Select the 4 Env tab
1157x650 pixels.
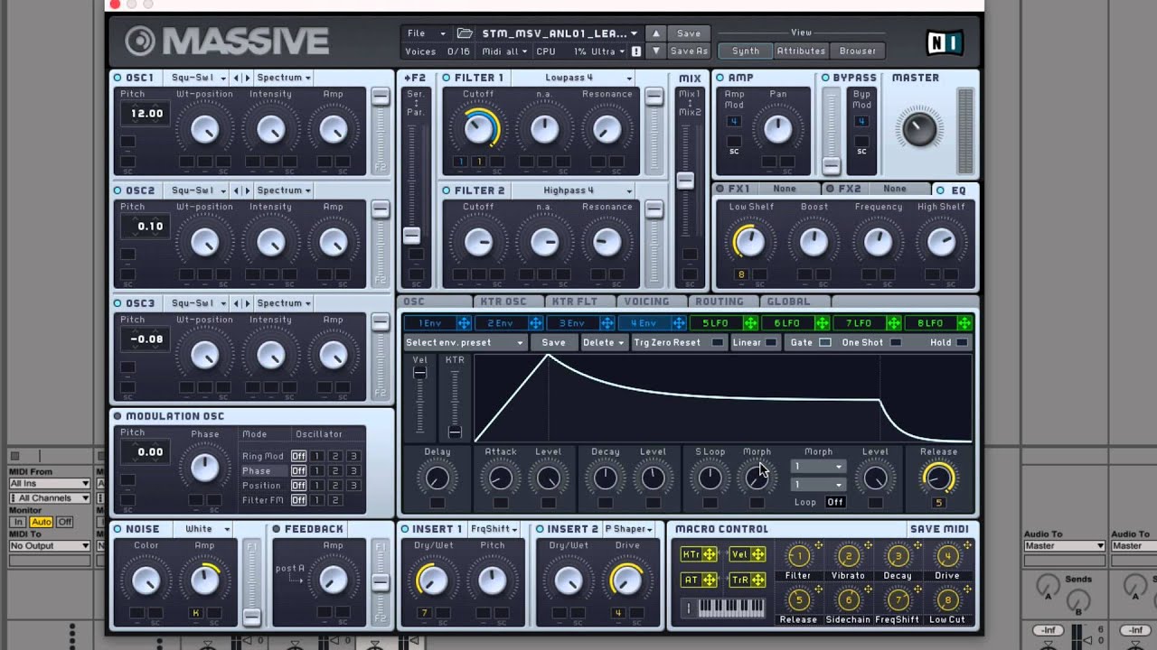(x=644, y=323)
